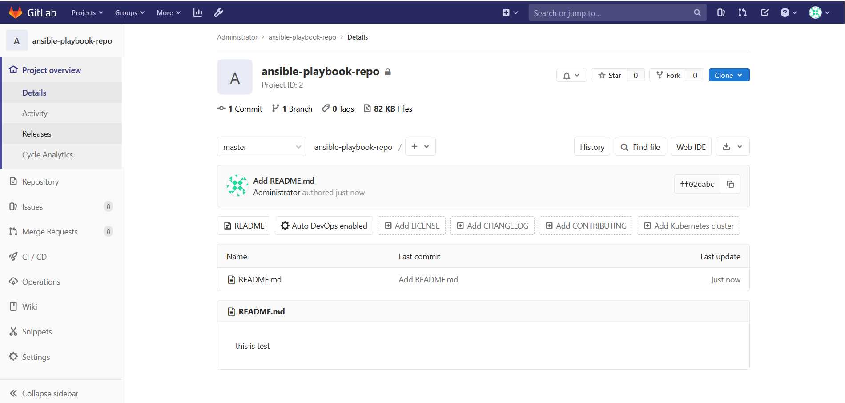The image size is (845, 403).
Task: Open the Groups menu
Action: (130, 12)
